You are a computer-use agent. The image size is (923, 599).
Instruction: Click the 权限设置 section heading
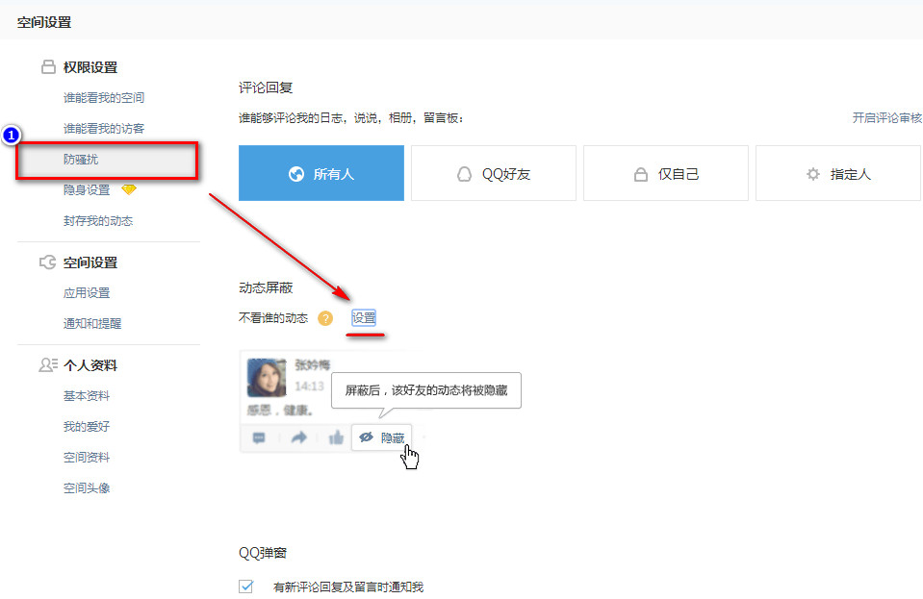pos(90,67)
